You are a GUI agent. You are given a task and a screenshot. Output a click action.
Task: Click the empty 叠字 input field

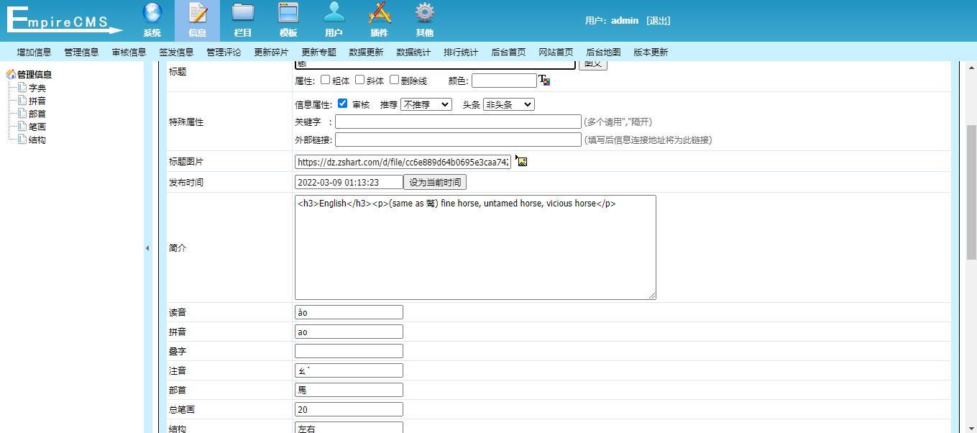point(349,351)
